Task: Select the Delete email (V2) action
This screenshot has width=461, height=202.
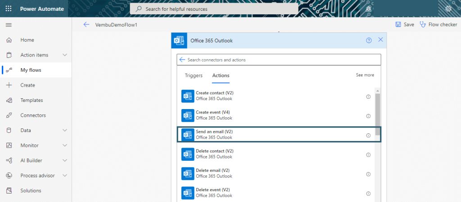Action: [276, 173]
